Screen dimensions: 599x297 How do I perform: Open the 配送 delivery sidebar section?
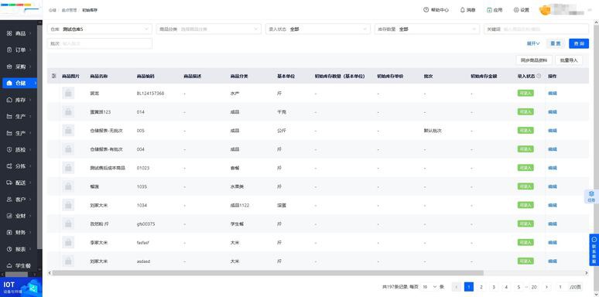coord(19,183)
